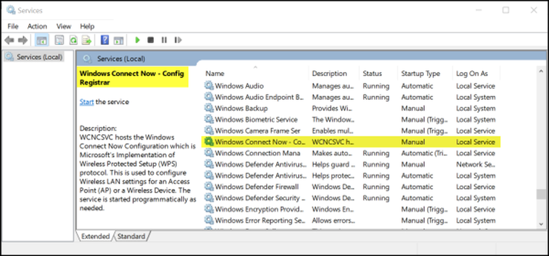Click Manual startup type of Windows Backup
Screen dimensions: 549x256
[x=413, y=108]
